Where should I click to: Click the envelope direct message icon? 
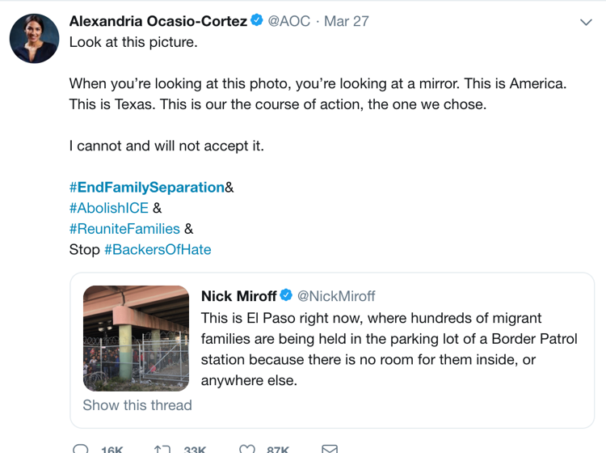(x=330, y=448)
